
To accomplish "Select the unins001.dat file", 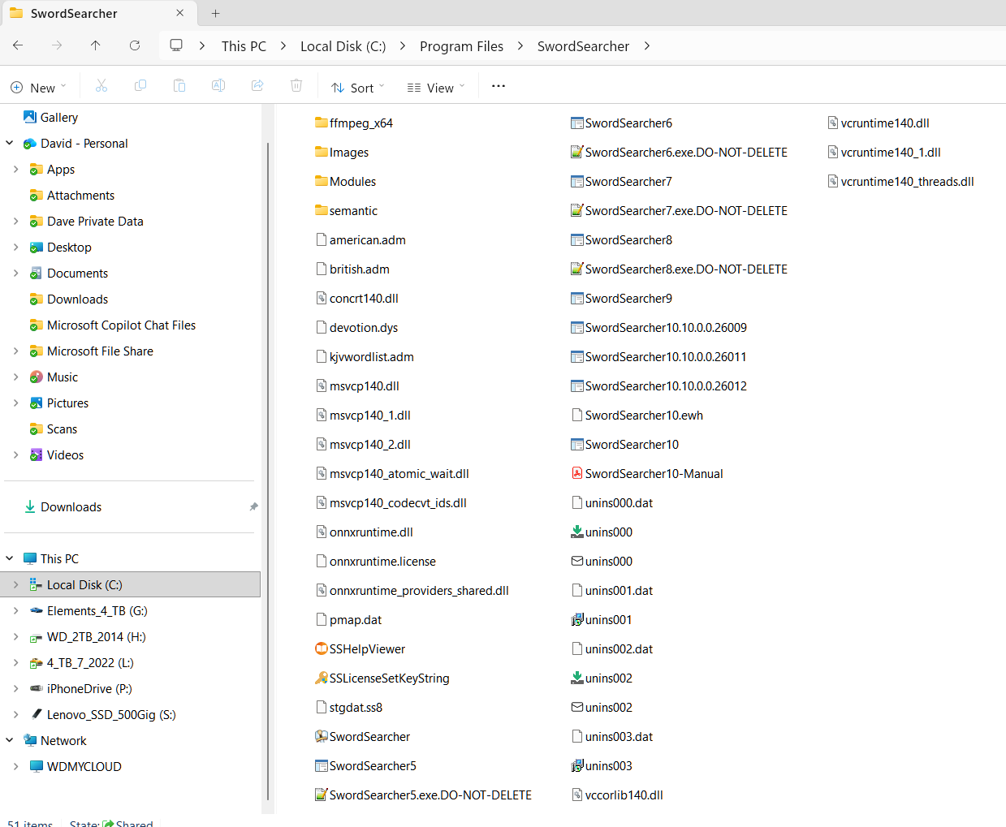I will 619,590.
